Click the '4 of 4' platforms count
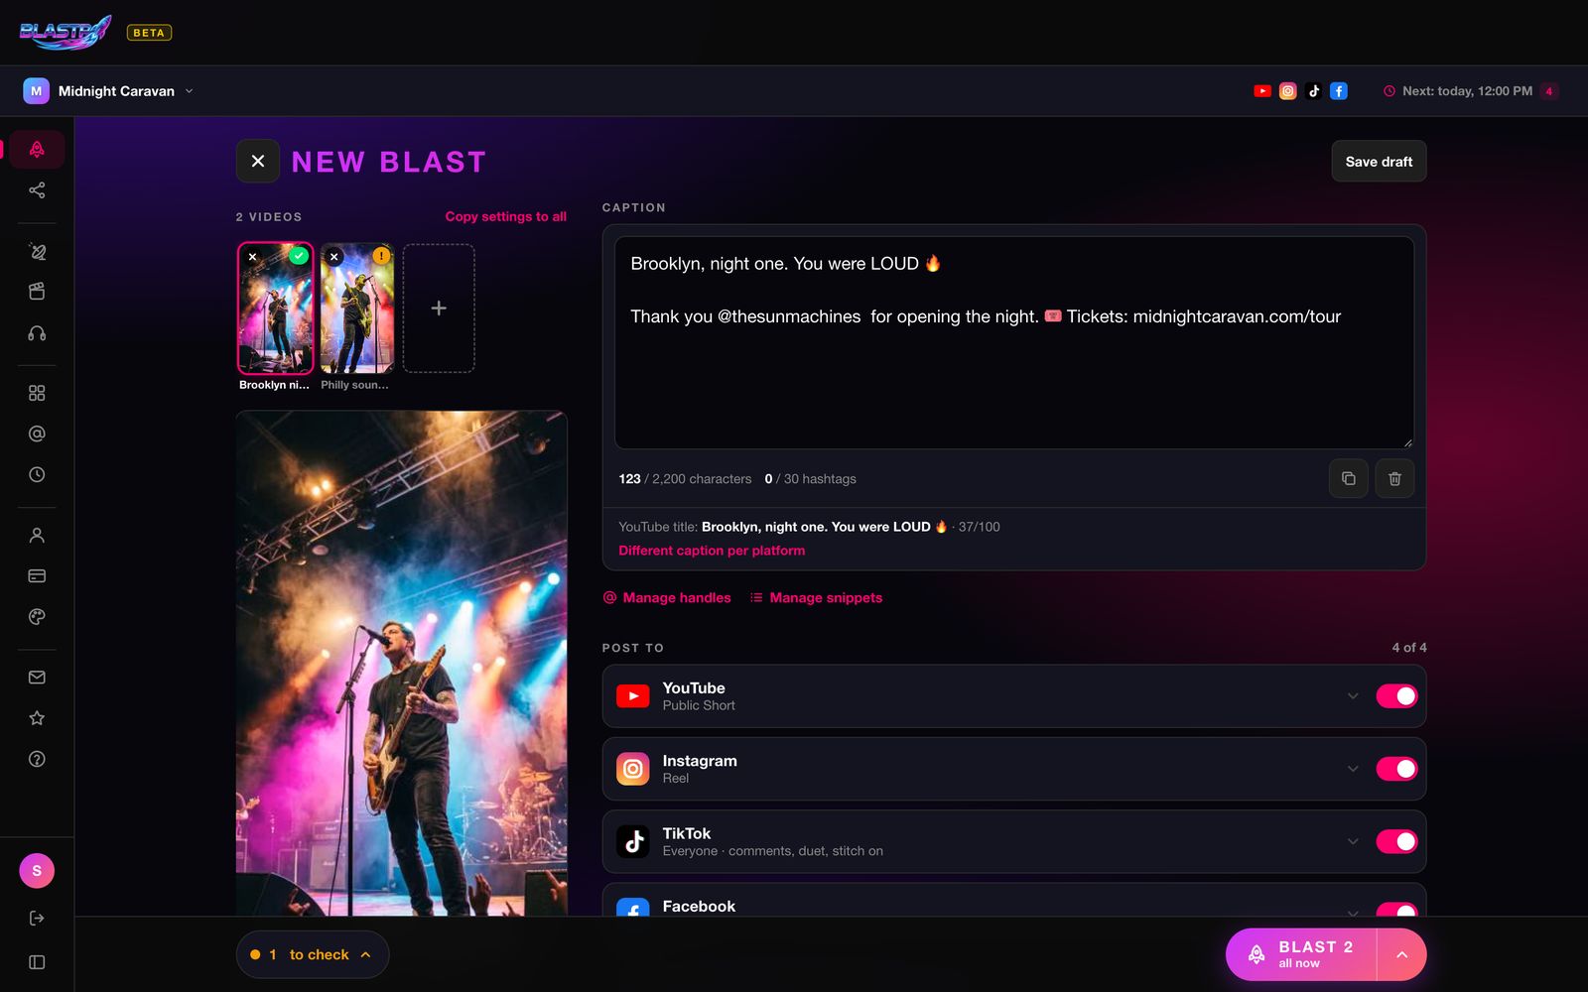The image size is (1588, 992). coord(1409,647)
